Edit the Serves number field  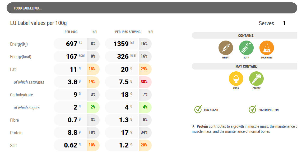click(284, 23)
